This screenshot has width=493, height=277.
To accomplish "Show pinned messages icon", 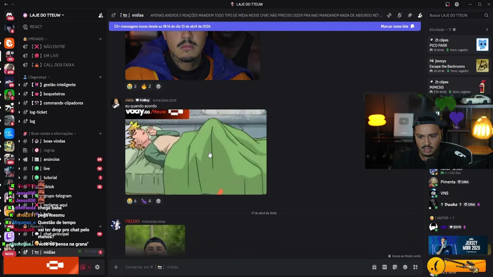I will [410, 15].
